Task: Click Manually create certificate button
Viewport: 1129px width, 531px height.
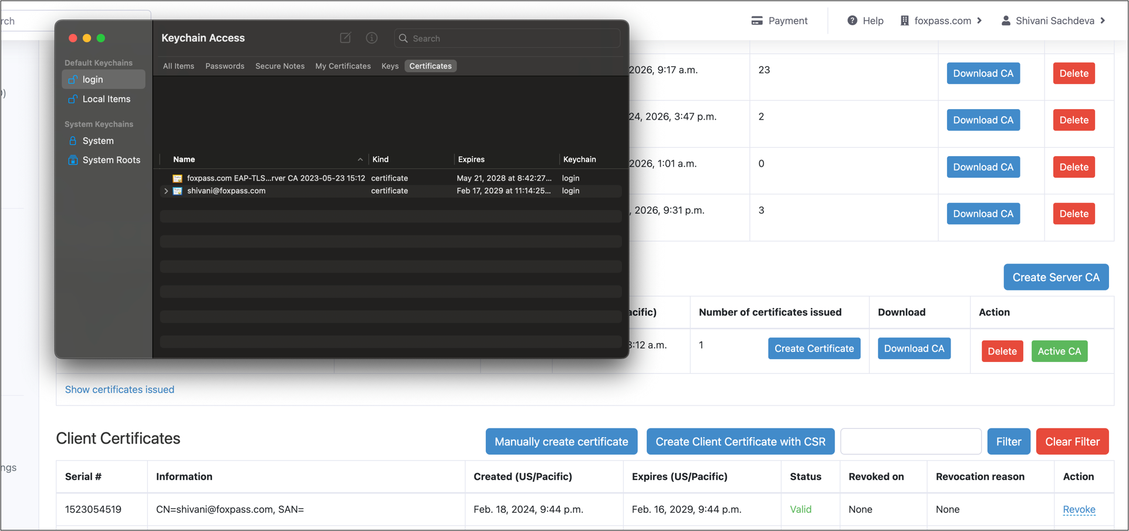Action: pyautogui.click(x=561, y=441)
